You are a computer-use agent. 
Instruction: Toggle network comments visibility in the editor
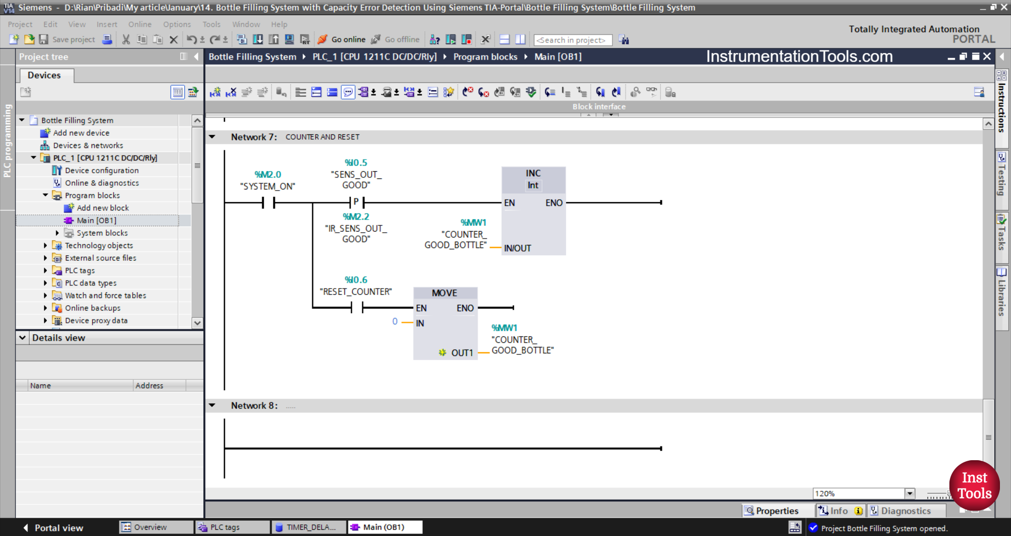(348, 92)
